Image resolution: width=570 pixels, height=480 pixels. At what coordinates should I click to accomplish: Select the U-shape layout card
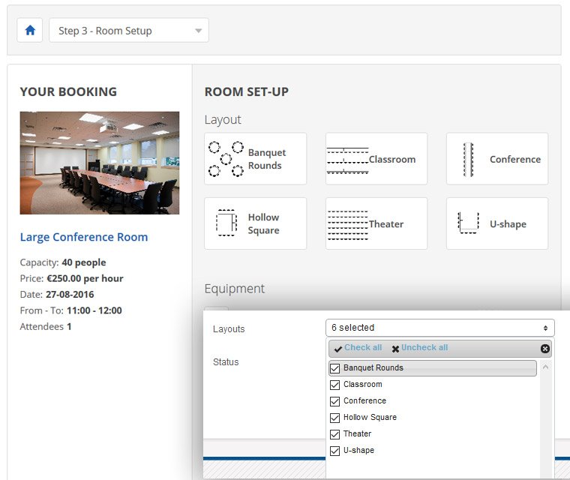(x=497, y=223)
